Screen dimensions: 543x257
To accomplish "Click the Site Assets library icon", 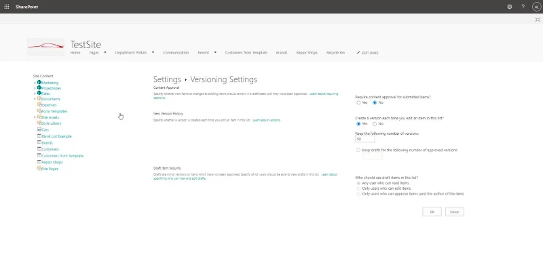I will click(39, 117).
